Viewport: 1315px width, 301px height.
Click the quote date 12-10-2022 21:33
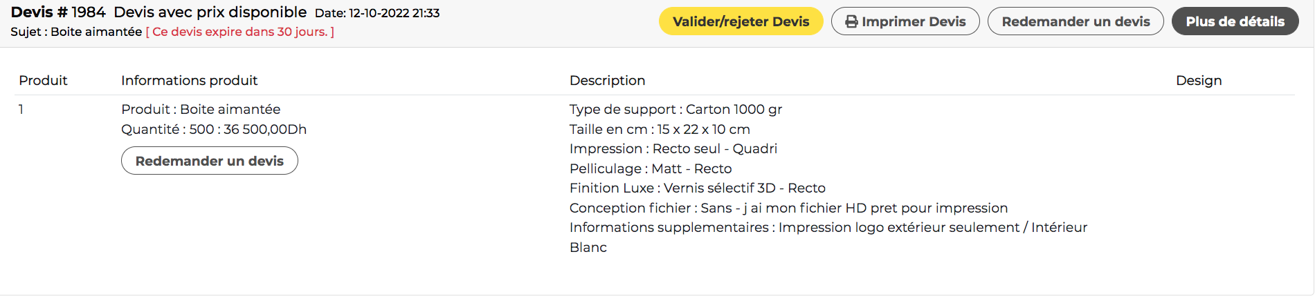(394, 13)
